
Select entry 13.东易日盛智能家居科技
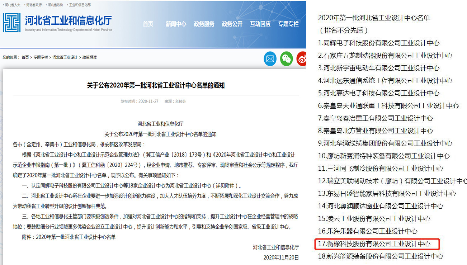(387, 193)
